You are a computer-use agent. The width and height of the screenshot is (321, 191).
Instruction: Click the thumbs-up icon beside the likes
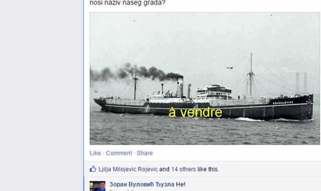pyautogui.click(x=93, y=169)
